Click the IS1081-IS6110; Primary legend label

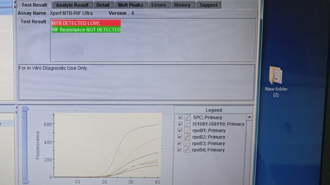click(218, 124)
